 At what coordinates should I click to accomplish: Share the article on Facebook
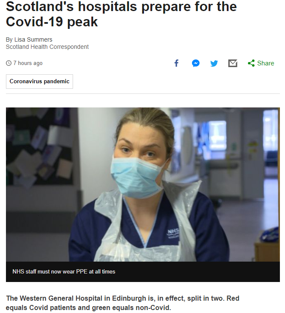176,63
